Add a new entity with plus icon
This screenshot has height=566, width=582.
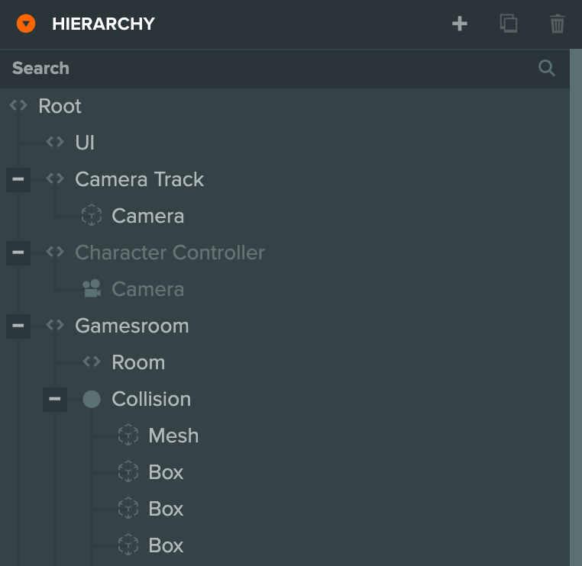[x=460, y=24]
